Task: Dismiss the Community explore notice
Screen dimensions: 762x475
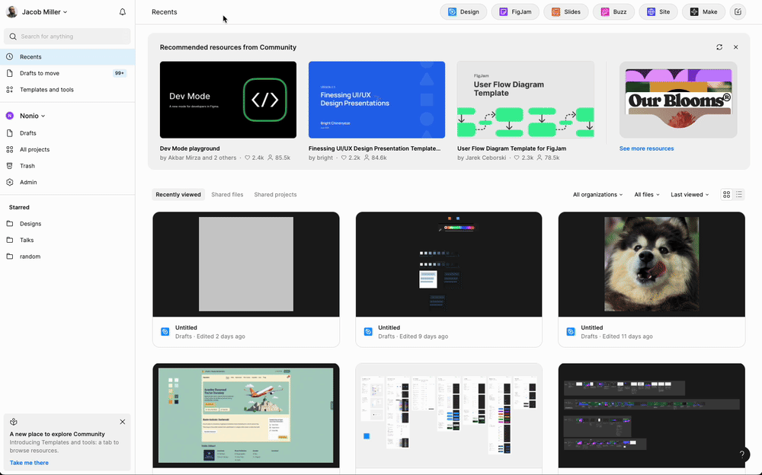Action: [x=123, y=422]
